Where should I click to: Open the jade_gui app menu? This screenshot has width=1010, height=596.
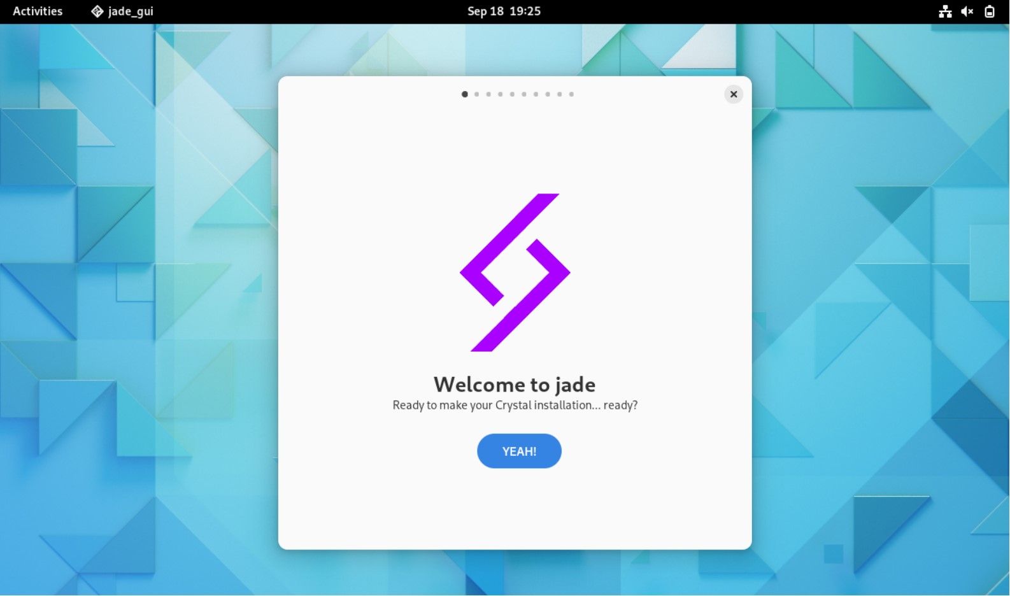(x=122, y=11)
